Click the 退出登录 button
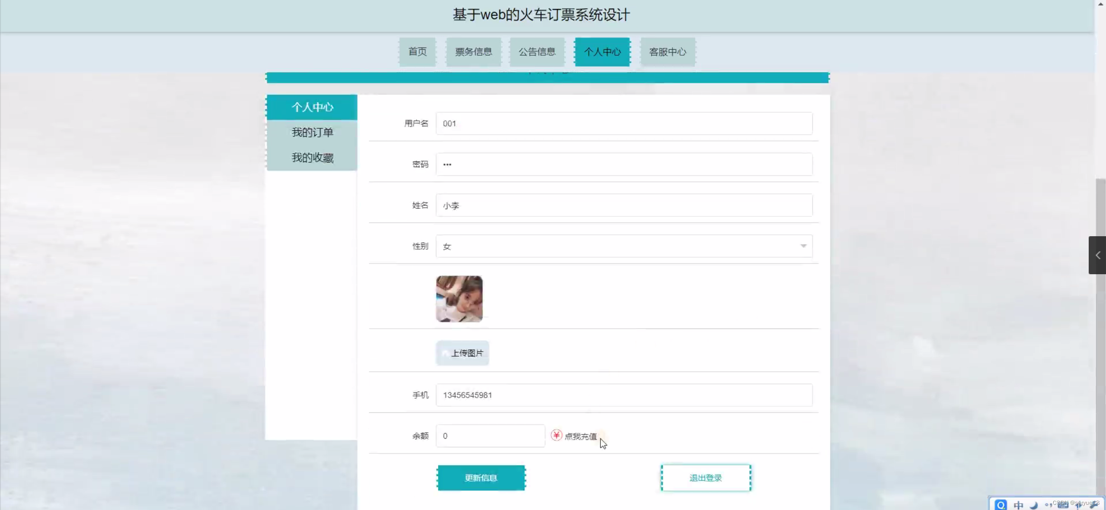This screenshot has height=510, width=1106. [x=706, y=478]
